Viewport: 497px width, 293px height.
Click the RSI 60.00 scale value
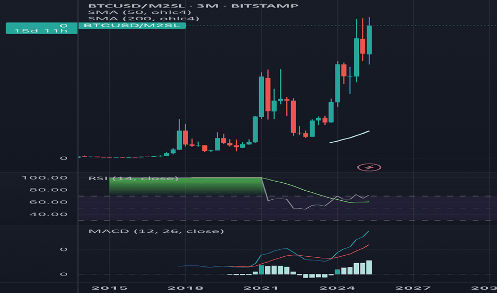48,202
